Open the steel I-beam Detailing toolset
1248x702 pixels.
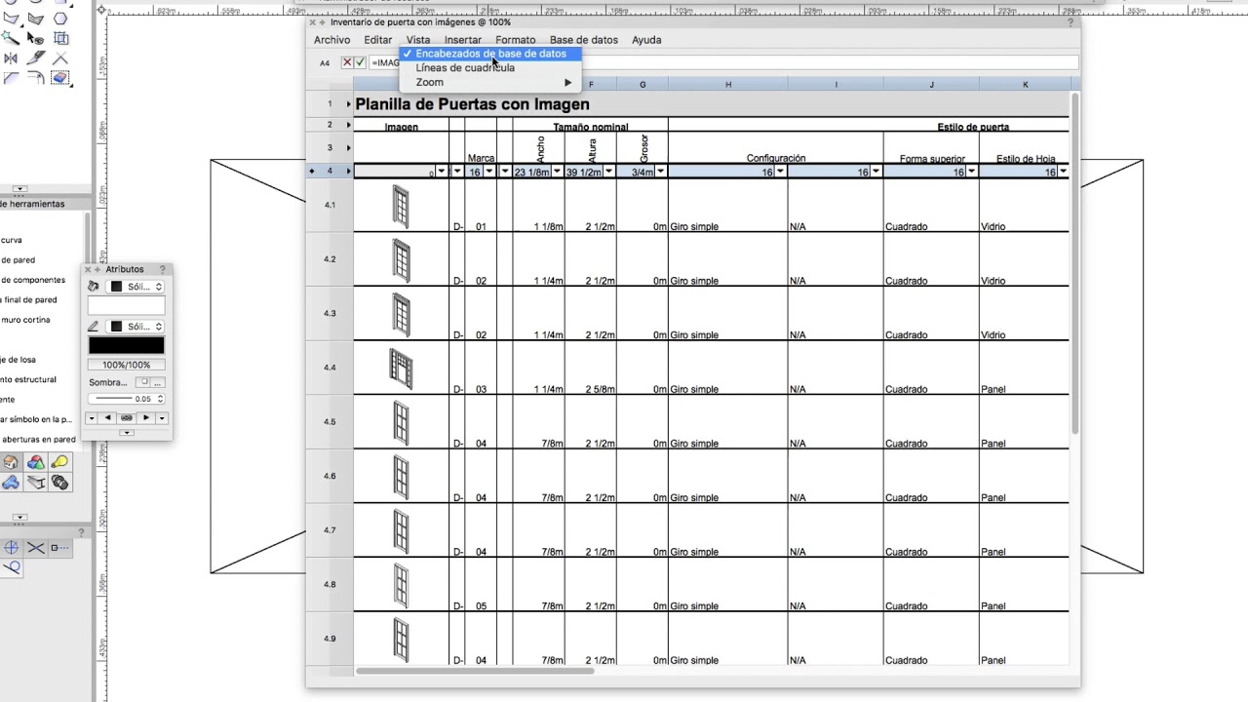coord(36,483)
